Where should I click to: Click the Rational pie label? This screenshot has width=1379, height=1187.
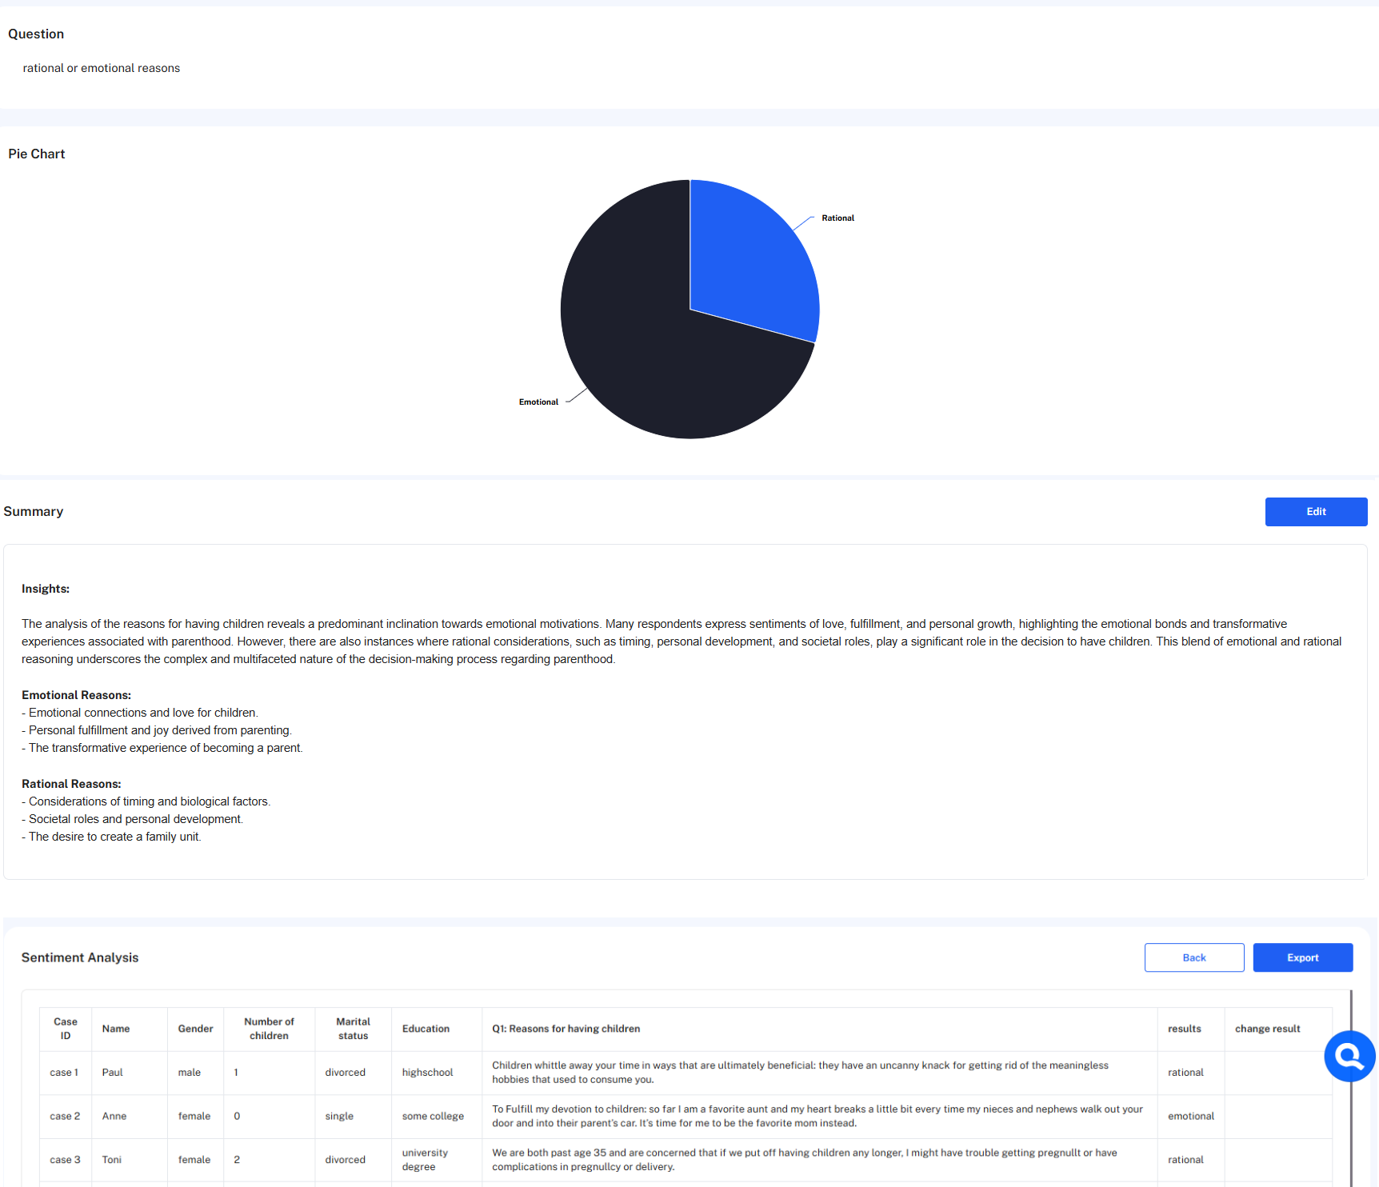837,218
